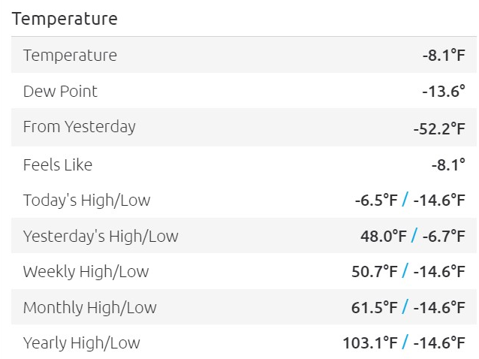Select the monthly high value 61.5°F
Image resolution: width=479 pixels, height=359 pixels.
(375, 307)
